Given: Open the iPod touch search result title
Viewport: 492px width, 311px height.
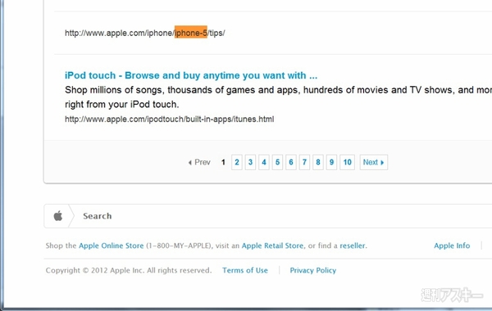Looking at the screenshot, I should pyautogui.click(x=191, y=75).
